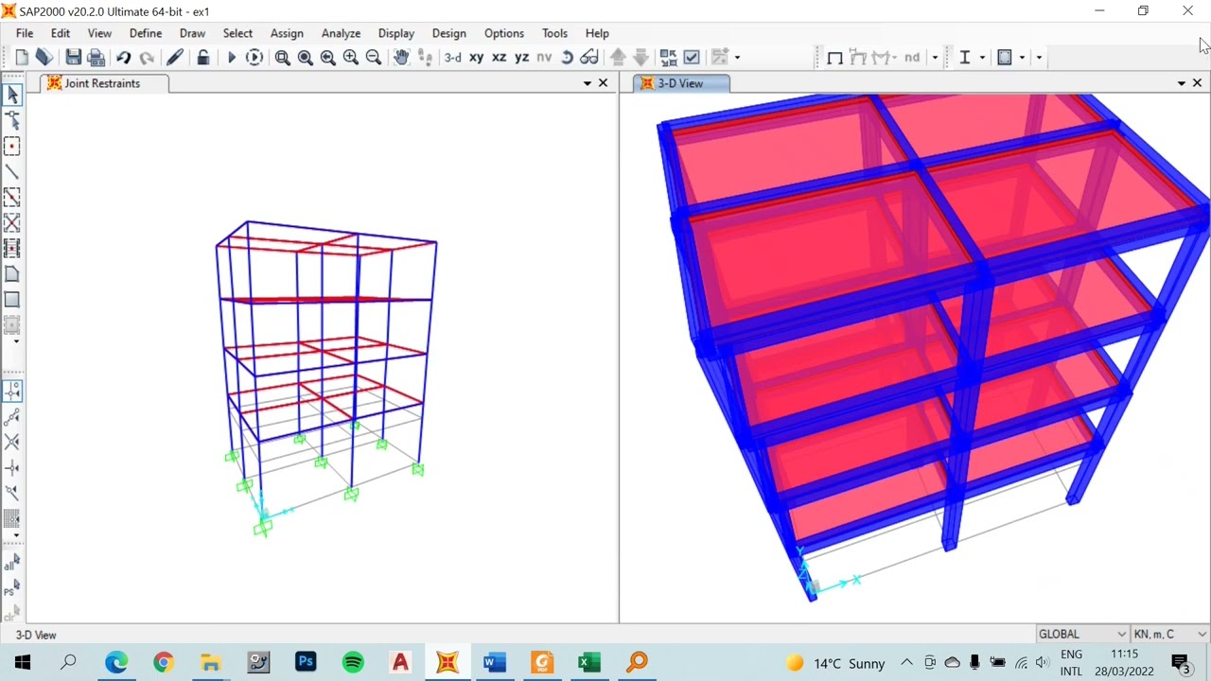The width and height of the screenshot is (1211, 681).
Task: Show Undeformed Shape icon
Action: coord(834,58)
